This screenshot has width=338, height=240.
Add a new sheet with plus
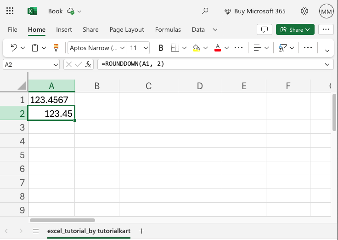141,231
